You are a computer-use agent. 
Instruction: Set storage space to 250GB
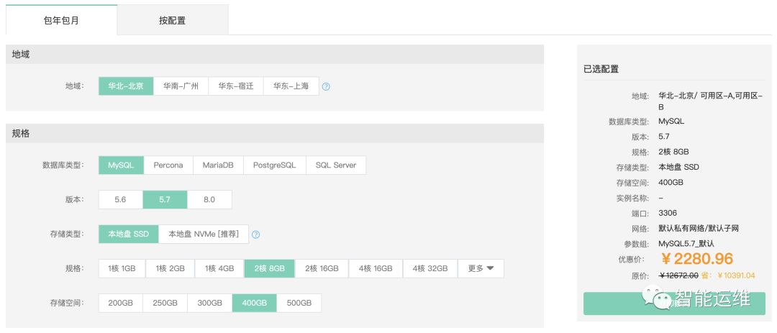tap(165, 304)
